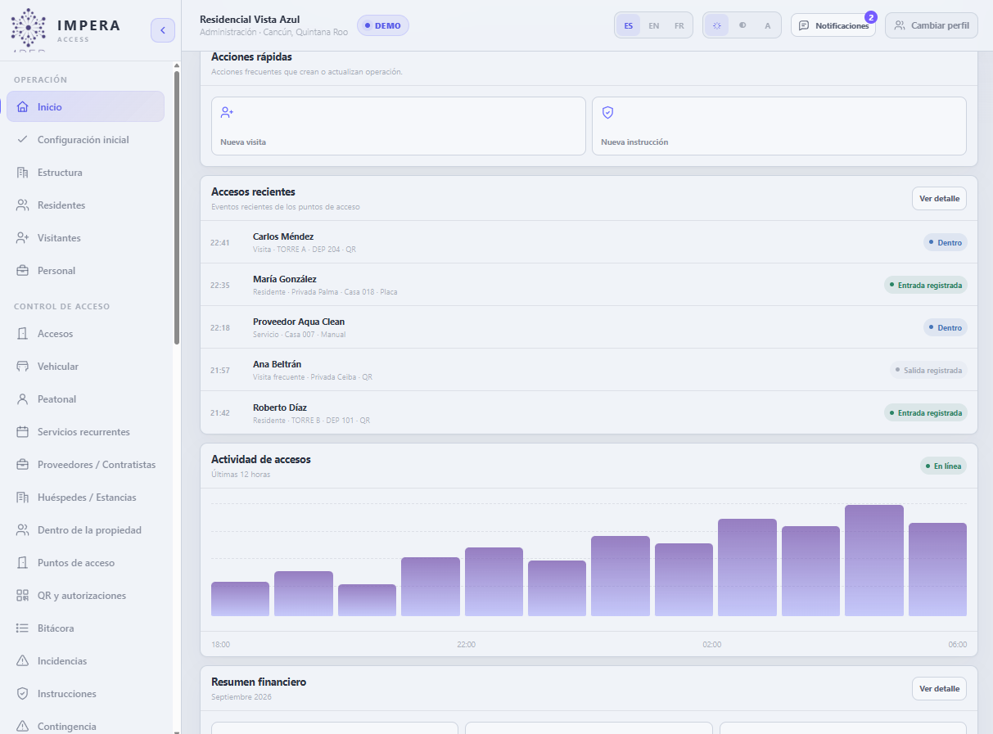Click the María González access entry
This screenshot has width=993, height=734.
point(589,285)
